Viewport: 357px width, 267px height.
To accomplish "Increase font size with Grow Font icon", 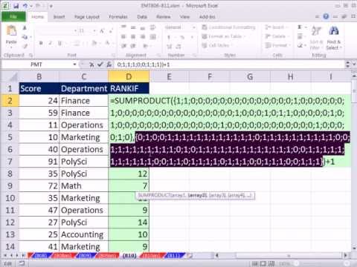I will pos(102,31).
